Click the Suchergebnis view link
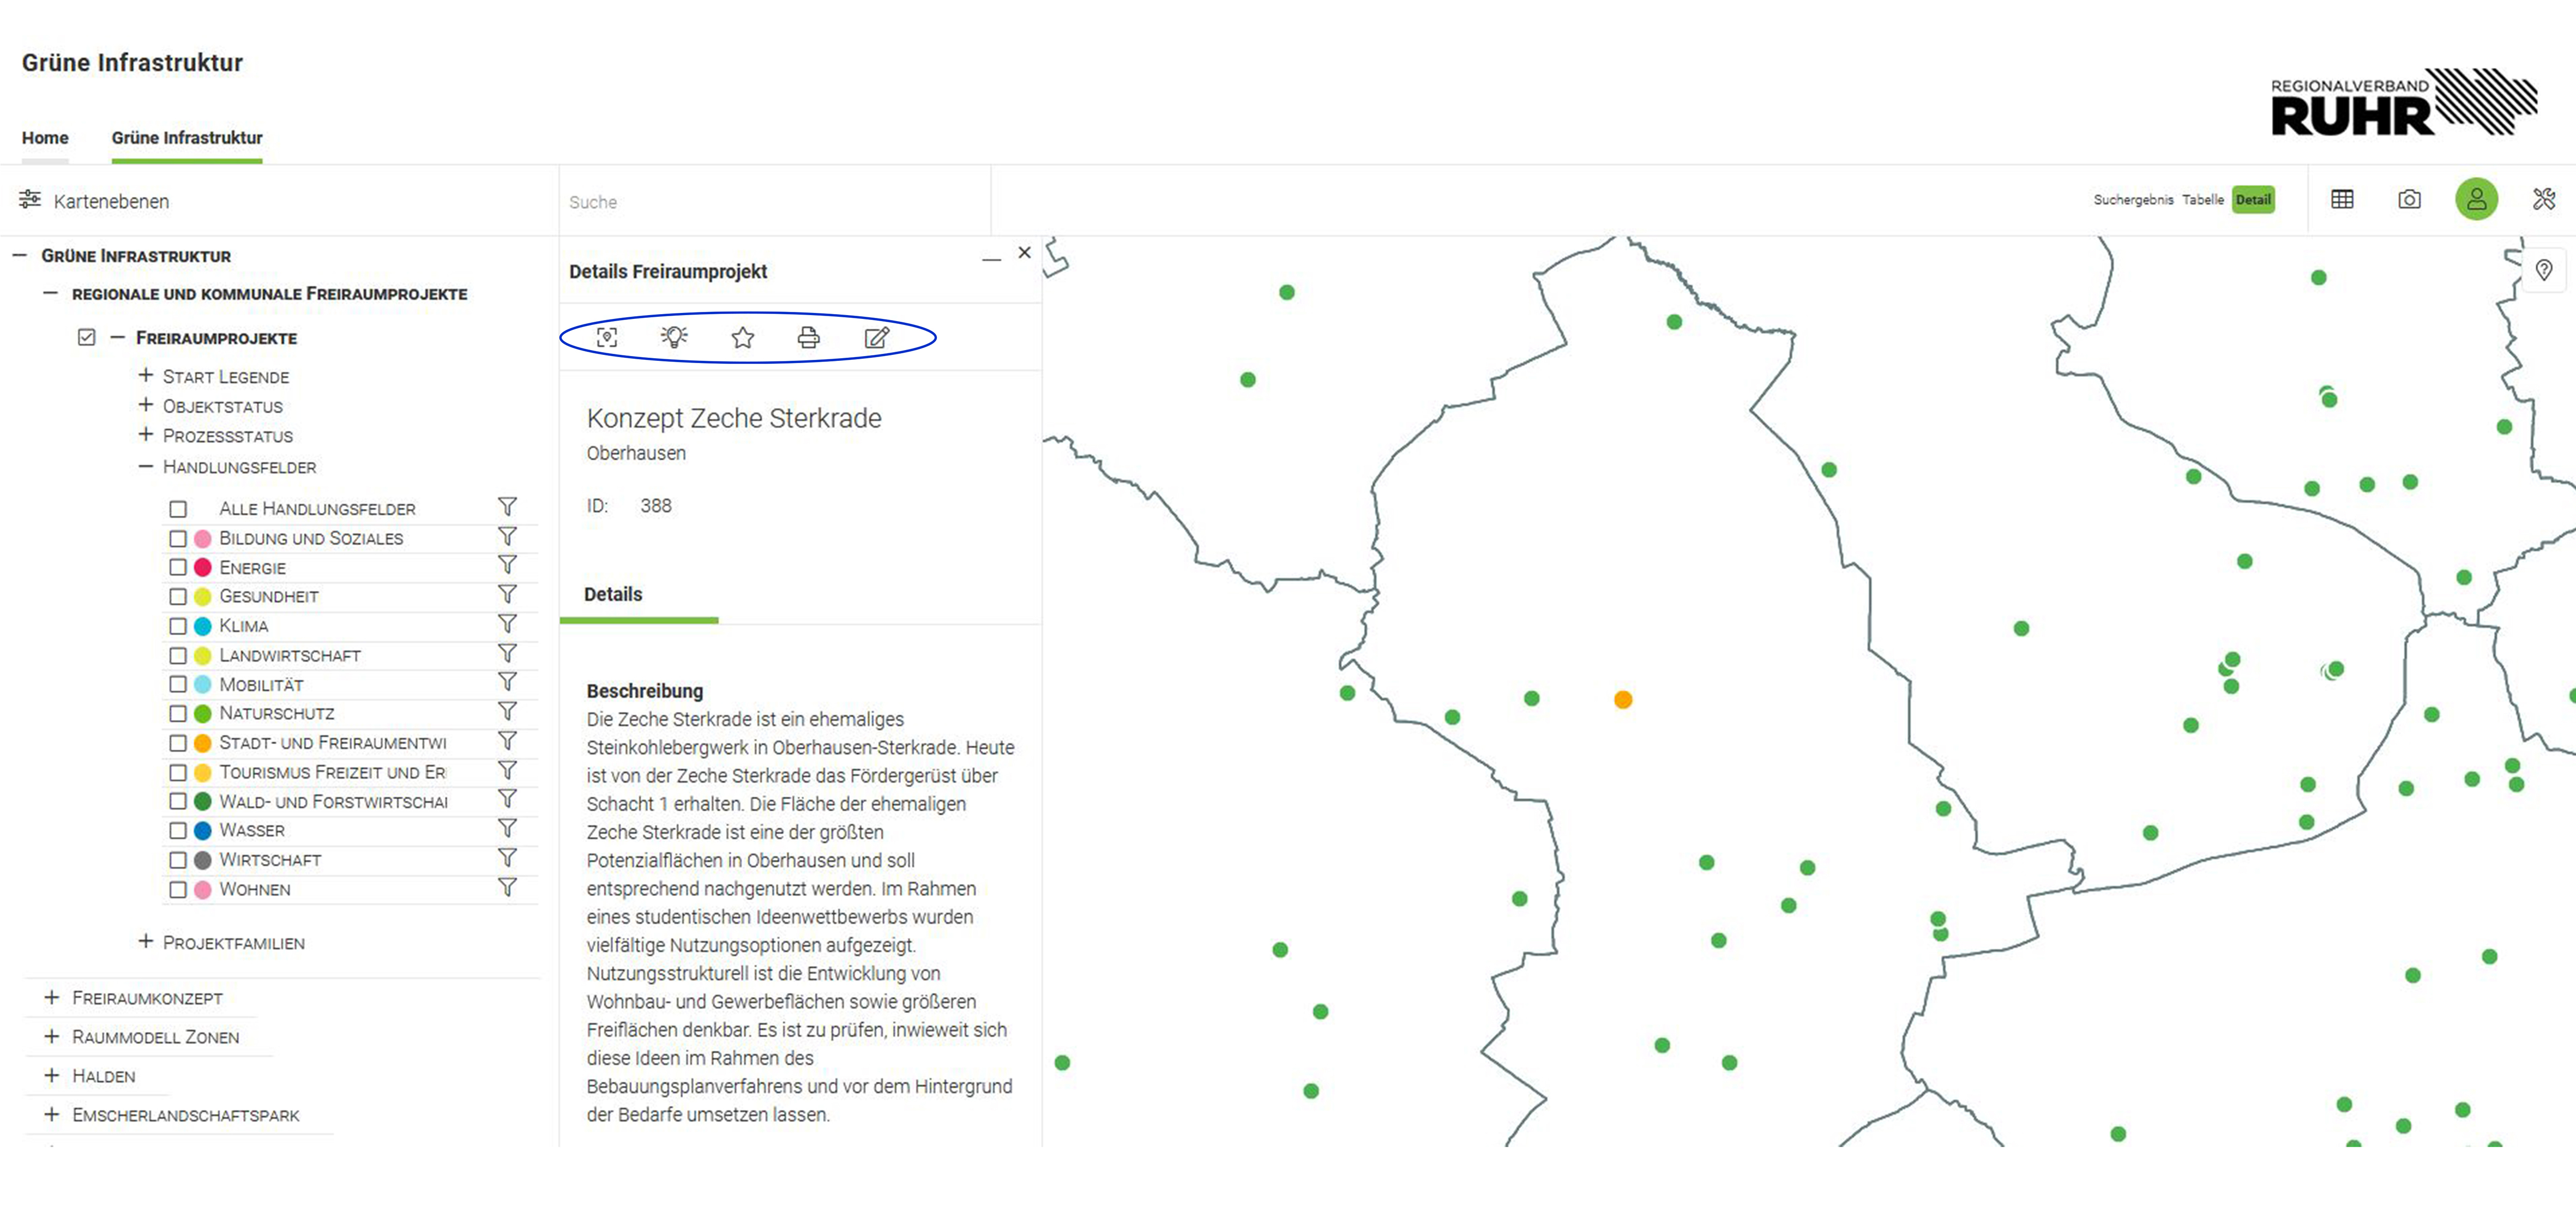The width and height of the screenshot is (2576, 1212). (x=2133, y=200)
